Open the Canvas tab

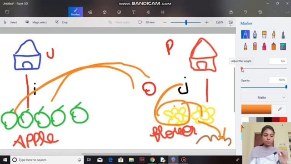click(x=163, y=12)
